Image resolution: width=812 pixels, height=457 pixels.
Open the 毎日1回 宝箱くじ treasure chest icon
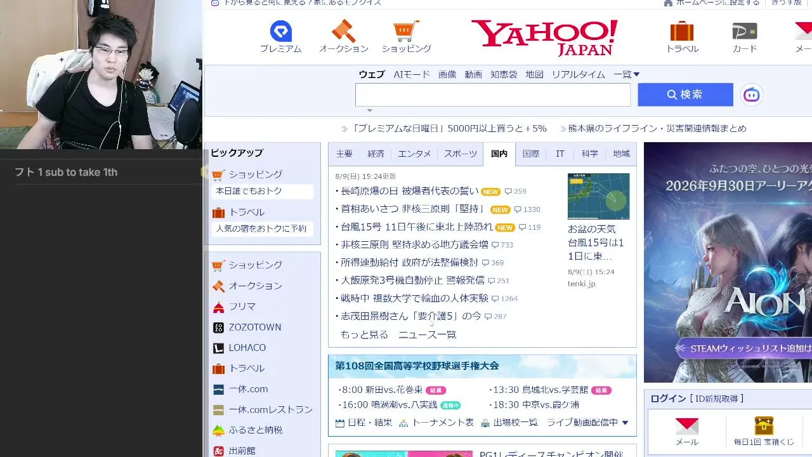pos(764,425)
